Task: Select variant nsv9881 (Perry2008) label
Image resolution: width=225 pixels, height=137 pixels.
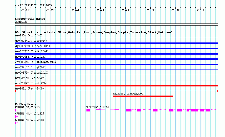Action: tap(30, 88)
